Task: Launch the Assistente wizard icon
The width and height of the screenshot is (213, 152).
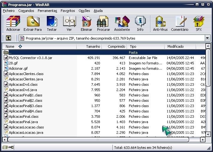Action: pyautogui.click(x=122, y=21)
